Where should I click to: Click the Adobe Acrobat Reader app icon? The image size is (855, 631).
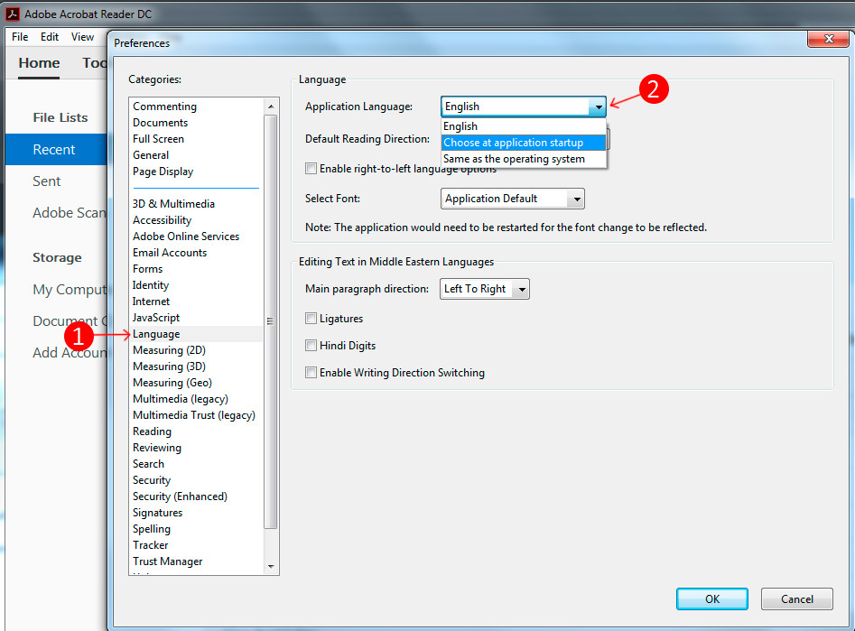(x=13, y=14)
